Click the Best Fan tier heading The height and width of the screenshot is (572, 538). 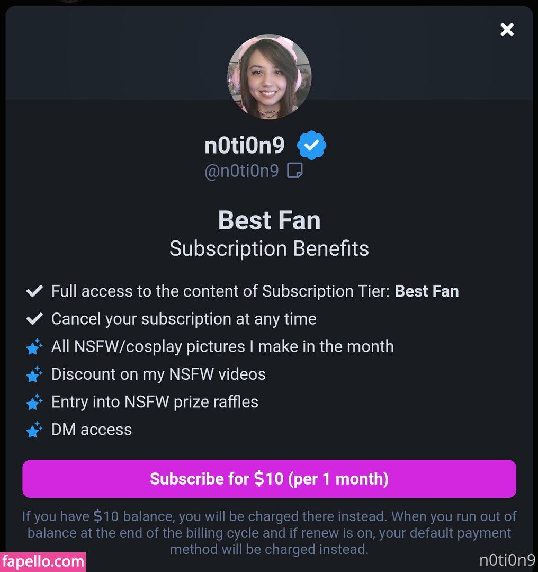coord(269,220)
